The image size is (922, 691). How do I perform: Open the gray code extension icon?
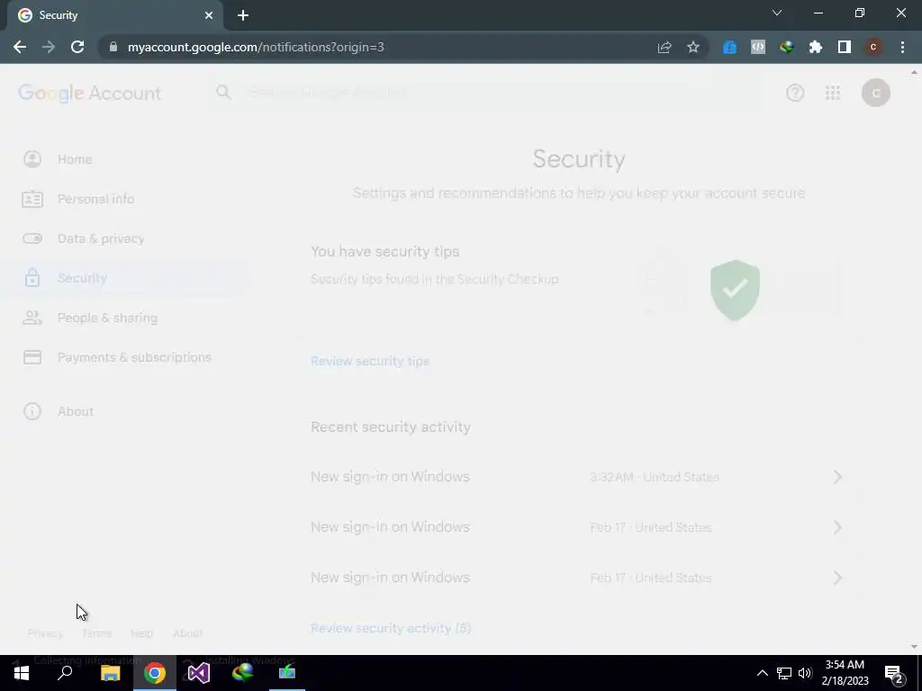coord(758,47)
